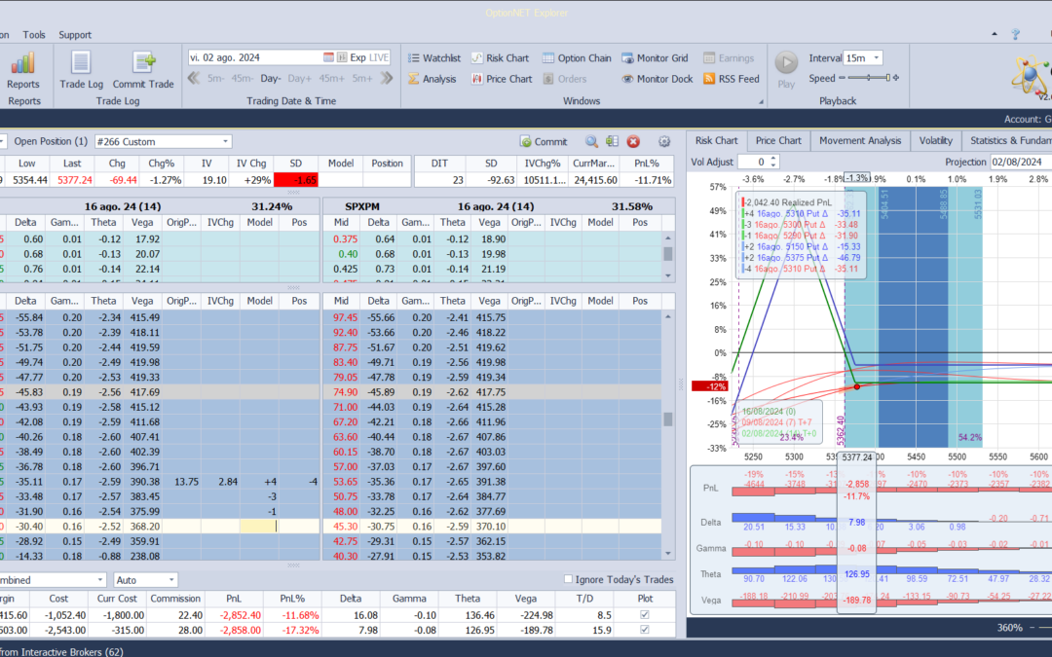The image size is (1052, 657).
Task: Click the red SD -1.65 cell
Action: [296, 180]
